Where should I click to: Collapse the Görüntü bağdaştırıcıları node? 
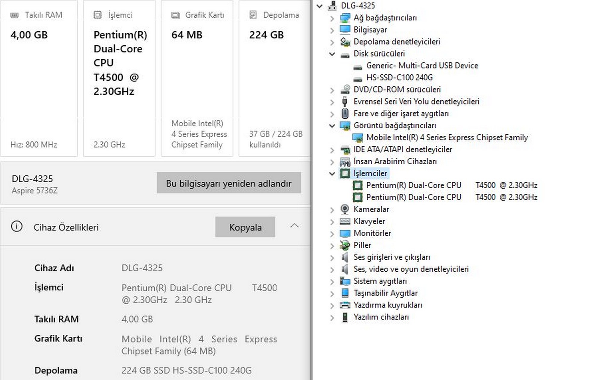click(332, 126)
